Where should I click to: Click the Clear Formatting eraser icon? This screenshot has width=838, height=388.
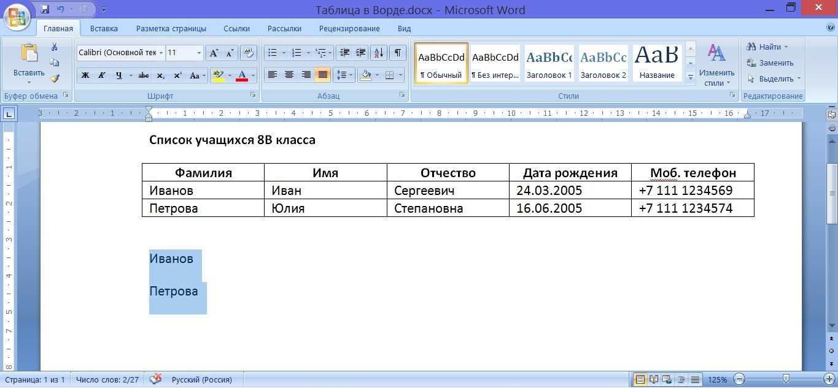coord(248,53)
